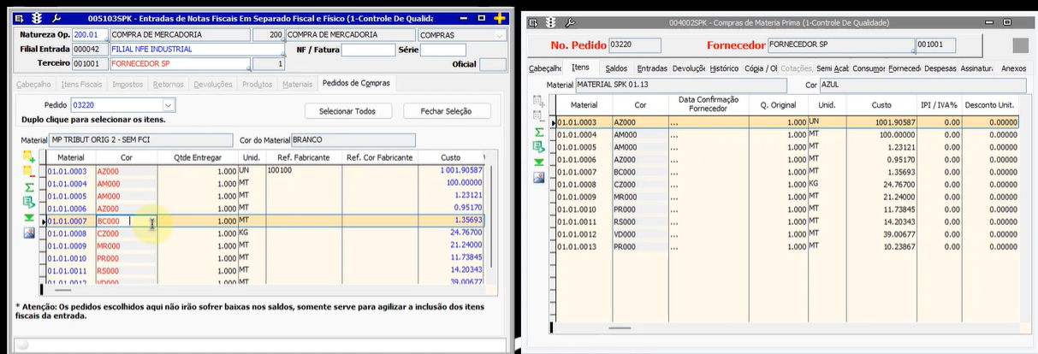
Task: Select Itens tab in Compras window
Action: point(580,68)
